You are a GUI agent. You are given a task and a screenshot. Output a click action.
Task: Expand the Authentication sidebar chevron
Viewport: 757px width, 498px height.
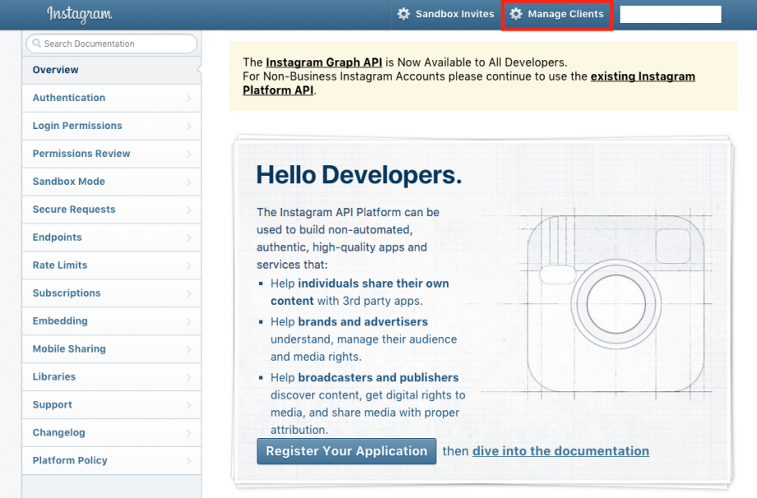click(x=188, y=99)
